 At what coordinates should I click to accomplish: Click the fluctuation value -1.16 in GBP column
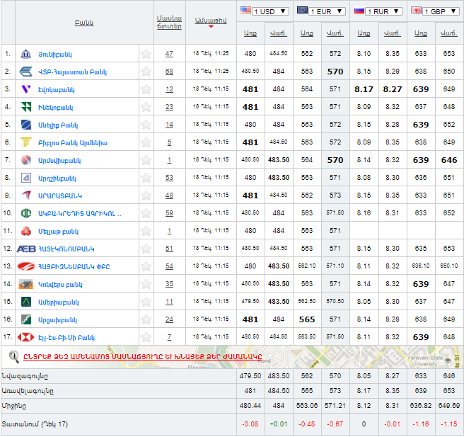(421, 424)
